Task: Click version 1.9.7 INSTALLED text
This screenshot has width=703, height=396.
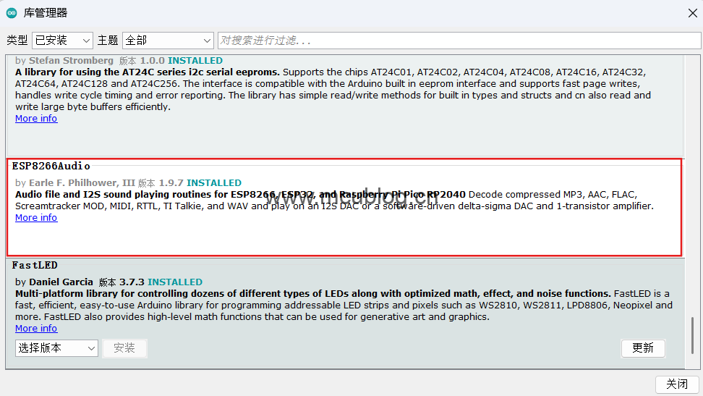Action: click(200, 183)
